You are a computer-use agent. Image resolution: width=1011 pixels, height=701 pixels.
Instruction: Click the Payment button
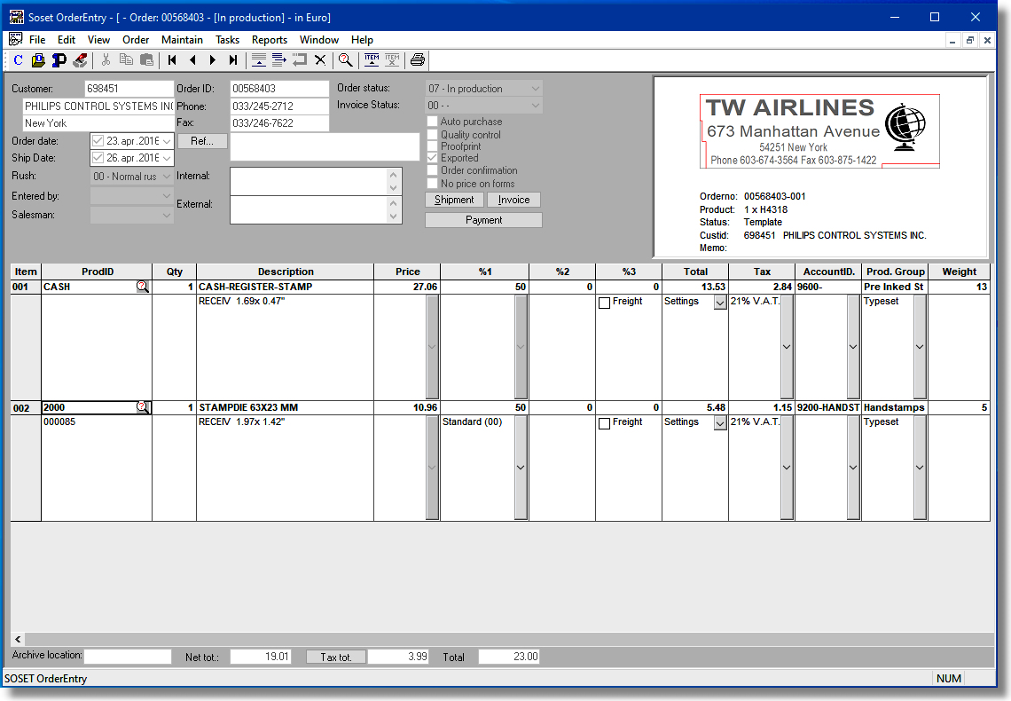(483, 220)
